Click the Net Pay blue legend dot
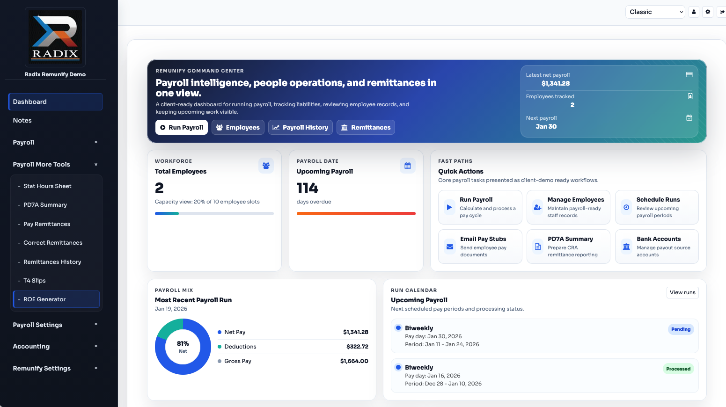 coord(220,332)
